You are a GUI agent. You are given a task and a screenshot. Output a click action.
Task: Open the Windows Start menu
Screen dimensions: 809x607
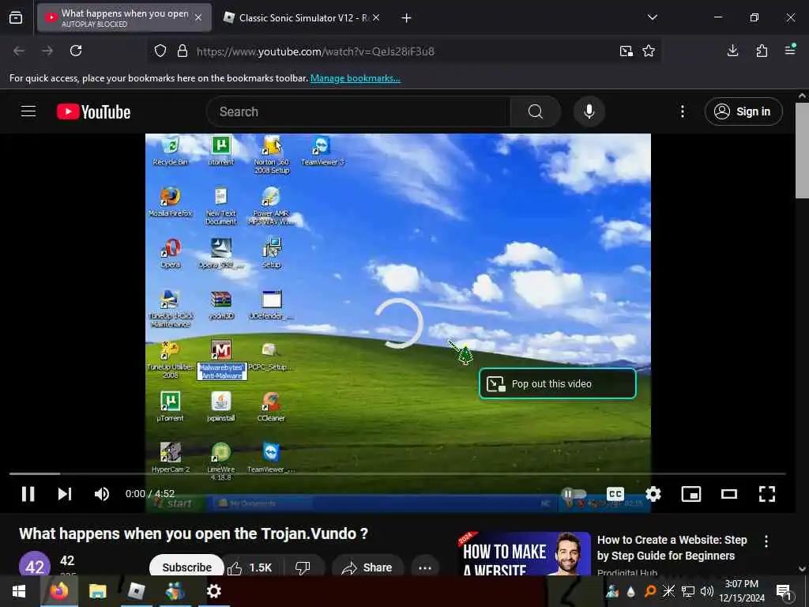coord(19,591)
